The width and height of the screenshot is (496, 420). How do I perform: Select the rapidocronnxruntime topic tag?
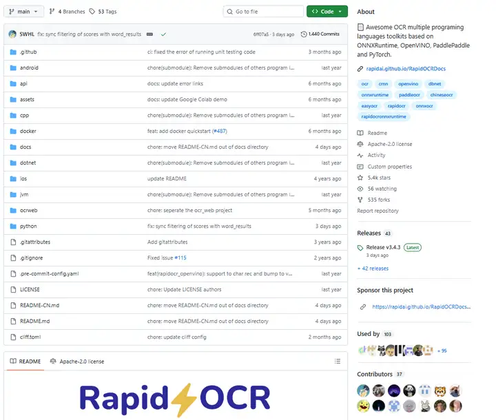pos(384,116)
